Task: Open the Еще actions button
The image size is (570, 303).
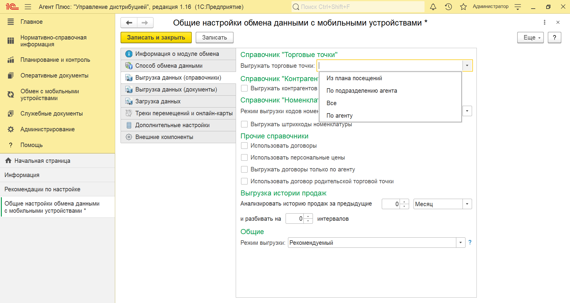Action: pos(530,37)
